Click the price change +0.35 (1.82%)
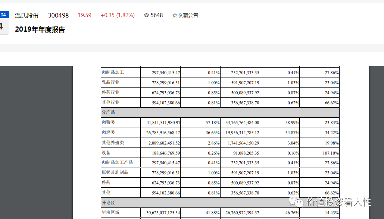384x219 pixels. coord(118,15)
